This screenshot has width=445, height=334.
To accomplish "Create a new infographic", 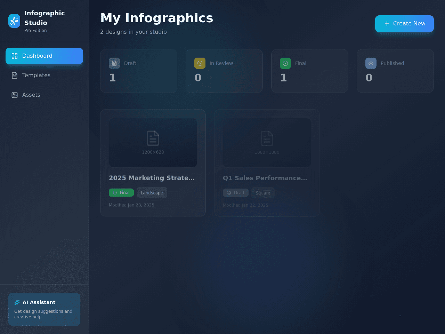I will 404,24.
